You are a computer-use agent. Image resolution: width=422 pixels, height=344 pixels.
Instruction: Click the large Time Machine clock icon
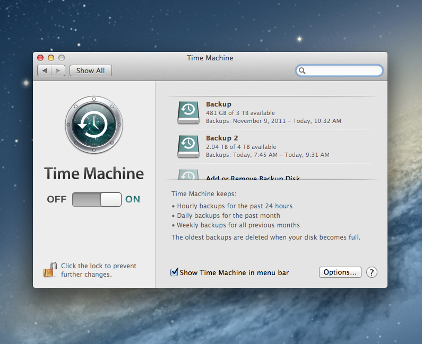(94, 126)
